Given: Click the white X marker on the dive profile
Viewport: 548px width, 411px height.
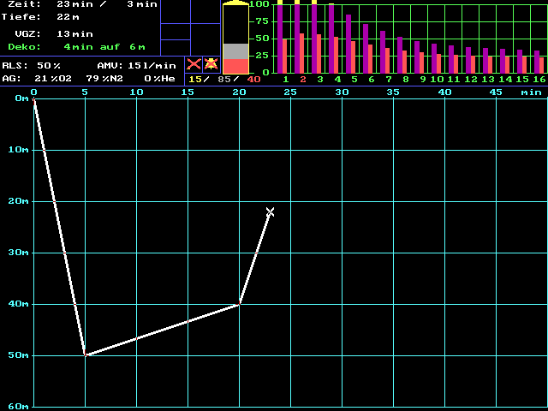Looking at the screenshot, I should click(271, 211).
